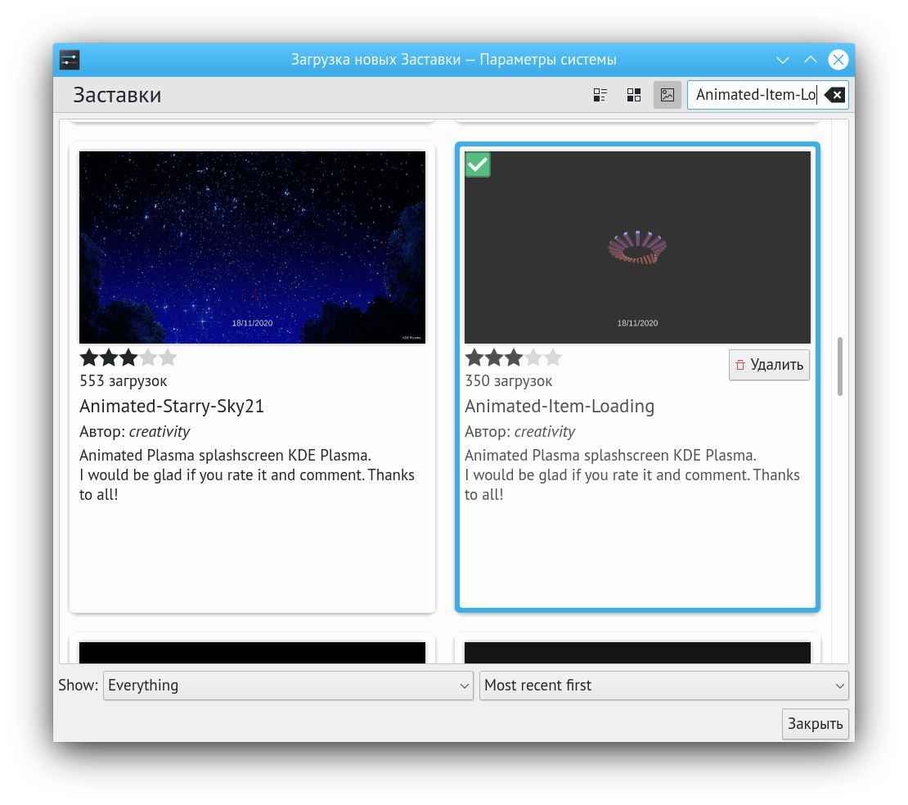Select the Animated-Starry-Sky21 title
Viewport: 908px width, 805px height.
(x=172, y=407)
